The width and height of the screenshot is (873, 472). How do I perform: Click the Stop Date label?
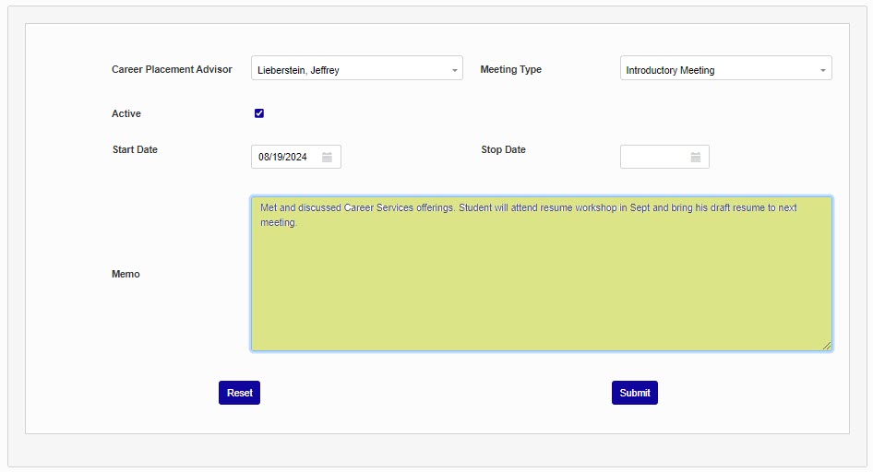[503, 149]
